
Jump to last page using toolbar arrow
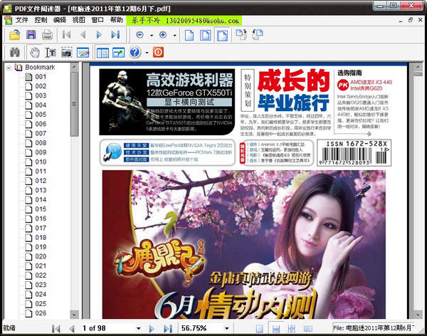click(x=117, y=34)
